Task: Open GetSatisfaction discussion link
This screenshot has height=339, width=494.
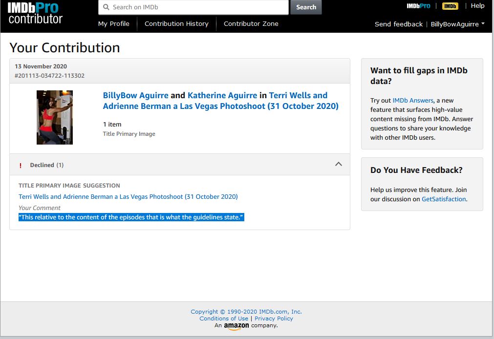Action: (444, 199)
